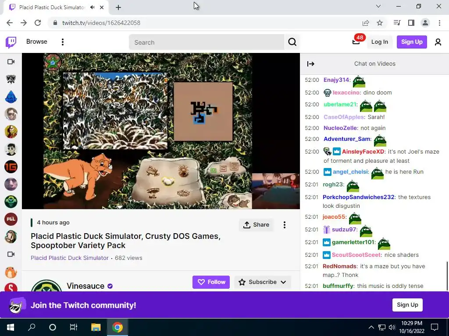Click username gamerletter101 in chat

pos(353,242)
